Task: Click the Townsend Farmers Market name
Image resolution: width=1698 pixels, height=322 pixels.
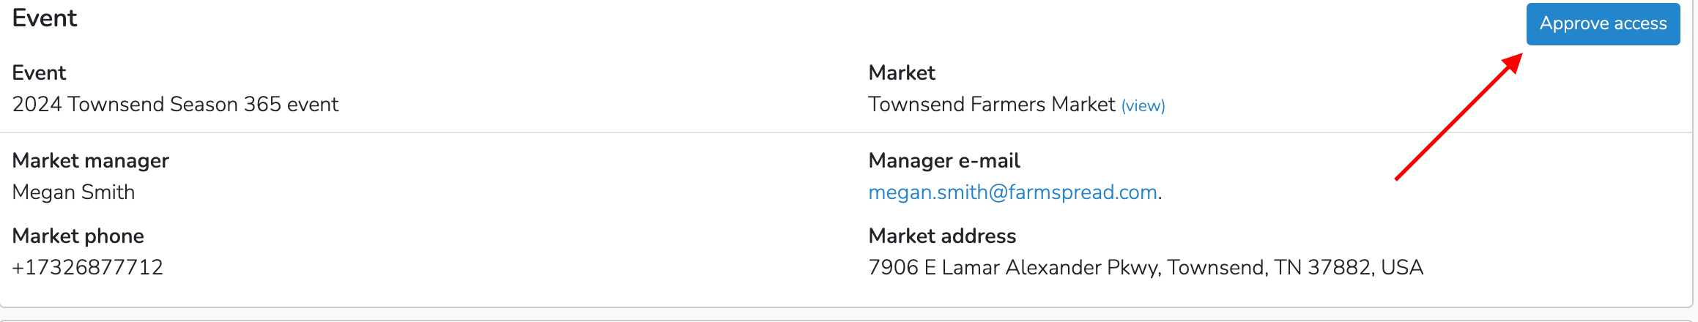Action: (992, 105)
